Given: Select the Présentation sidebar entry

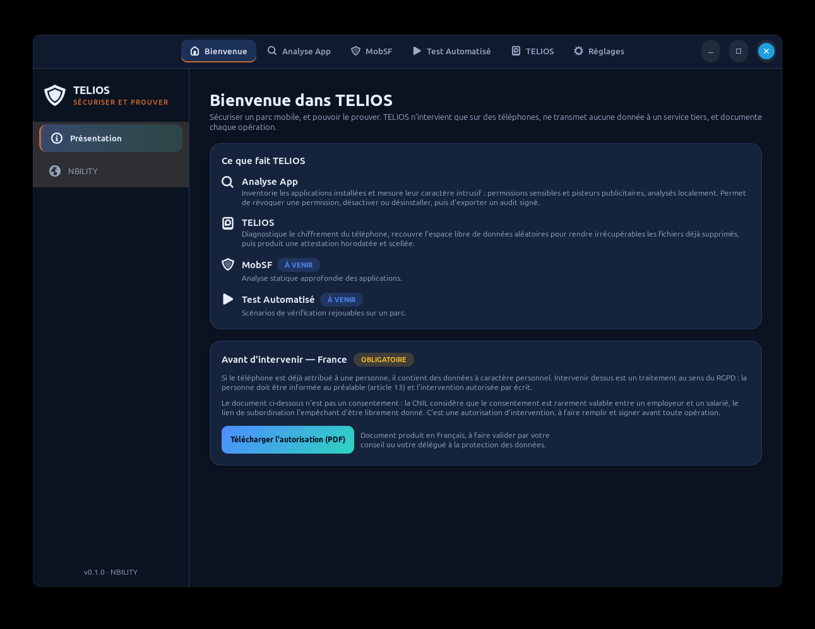Looking at the screenshot, I should pos(111,138).
